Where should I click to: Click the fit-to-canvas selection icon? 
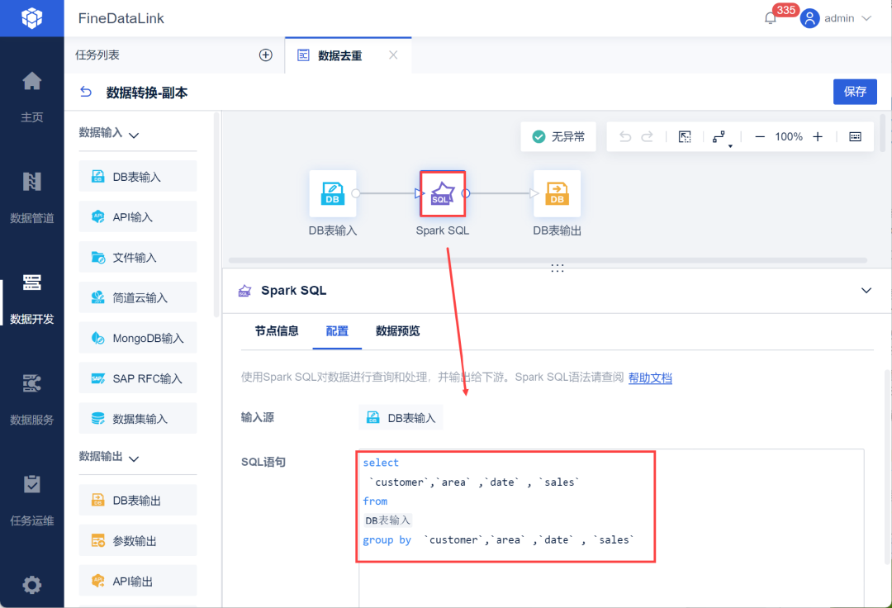685,136
